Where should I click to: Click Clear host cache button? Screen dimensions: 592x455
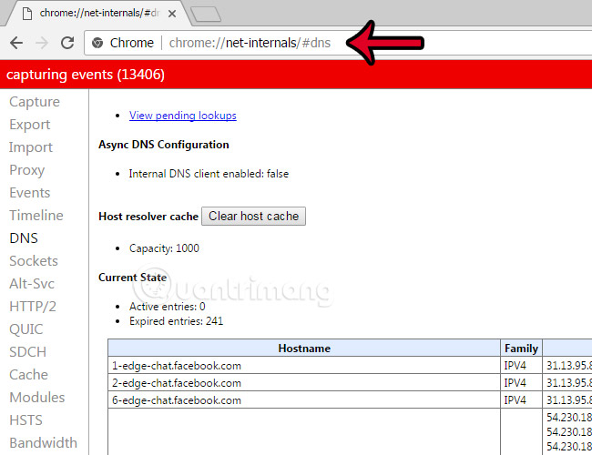coord(253,217)
